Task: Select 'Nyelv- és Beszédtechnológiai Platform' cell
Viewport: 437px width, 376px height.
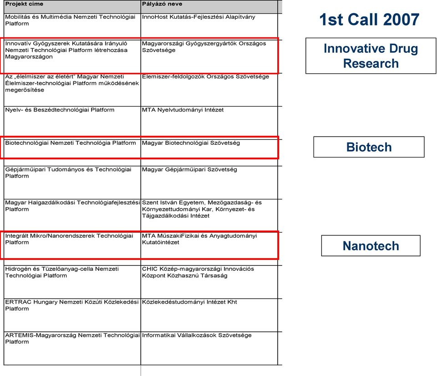Action: (x=72, y=122)
